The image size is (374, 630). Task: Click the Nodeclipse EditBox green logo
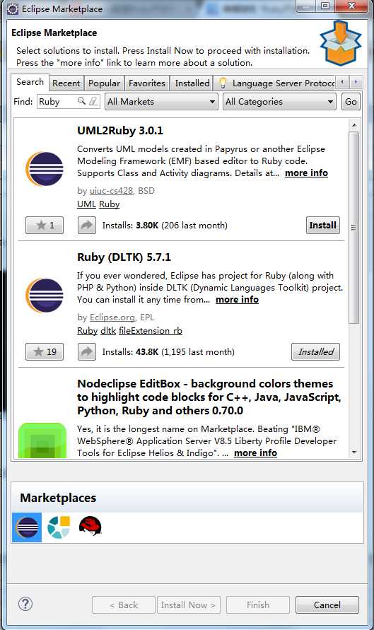[x=42, y=440]
